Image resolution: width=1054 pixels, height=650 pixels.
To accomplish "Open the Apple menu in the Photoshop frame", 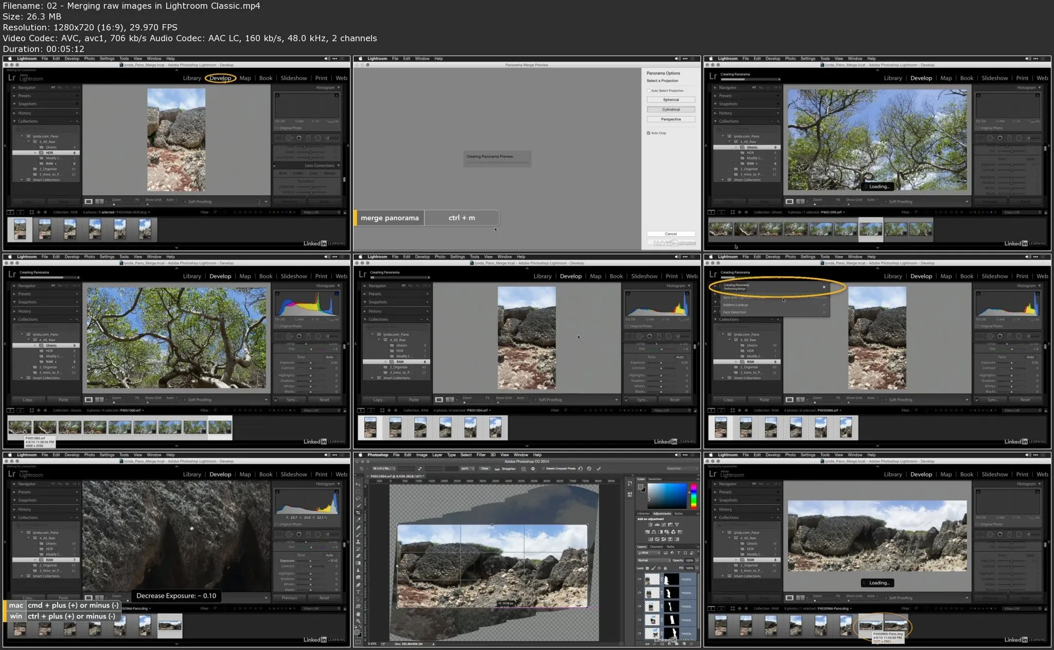I will [360, 455].
